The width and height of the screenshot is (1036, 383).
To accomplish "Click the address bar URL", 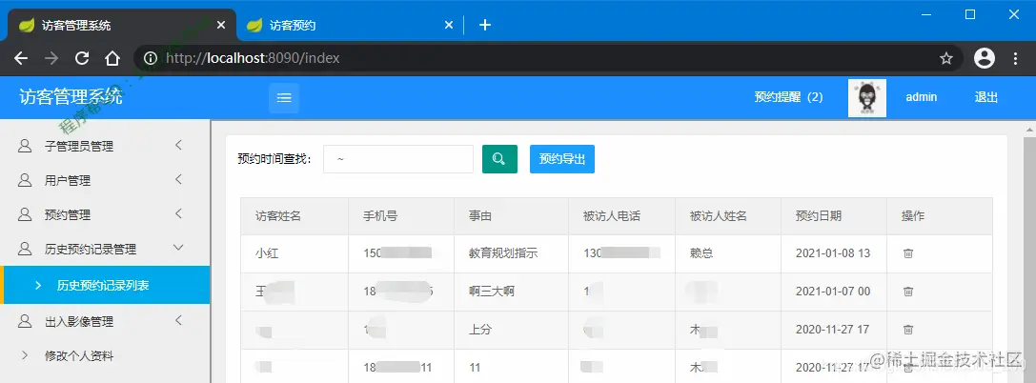I will (253, 58).
